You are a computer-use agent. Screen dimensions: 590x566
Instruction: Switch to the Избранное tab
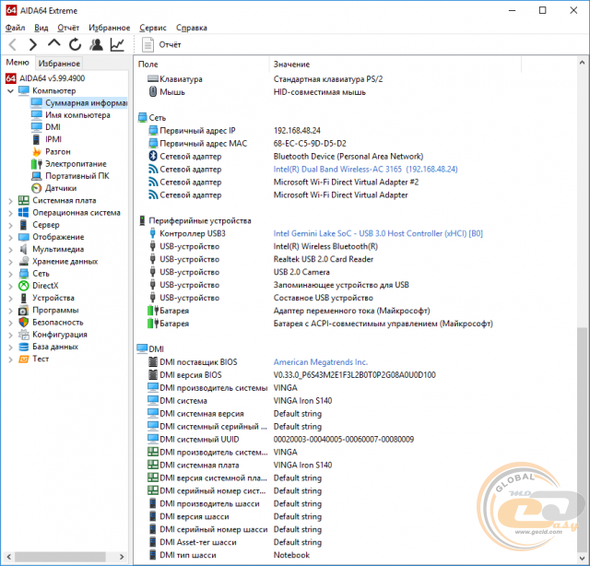pos(59,64)
